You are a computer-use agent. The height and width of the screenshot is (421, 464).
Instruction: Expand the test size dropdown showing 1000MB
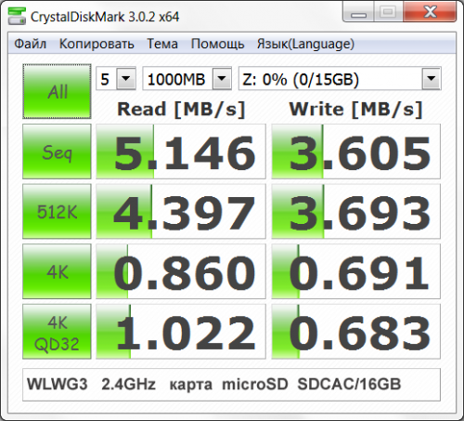(222, 78)
